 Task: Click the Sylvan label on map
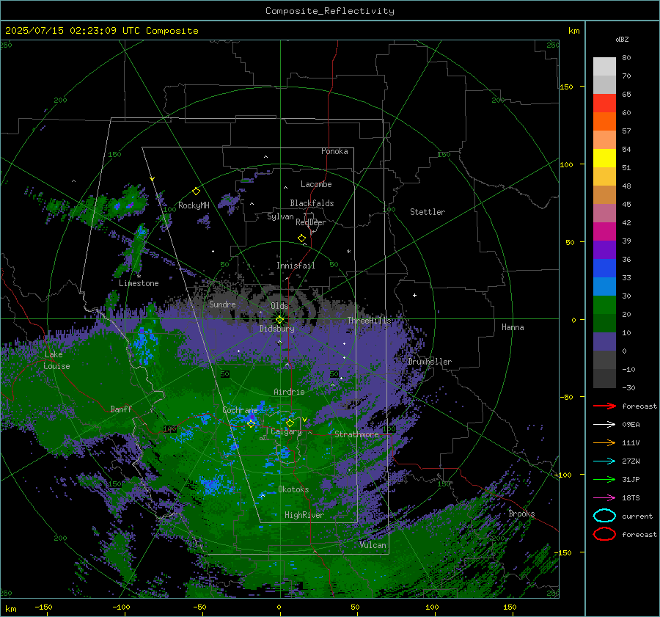click(280, 216)
